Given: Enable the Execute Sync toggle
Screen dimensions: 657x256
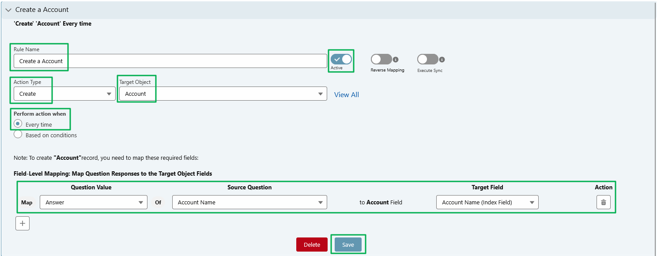Looking at the screenshot, I should pyautogui.click(x=427, y=59).
